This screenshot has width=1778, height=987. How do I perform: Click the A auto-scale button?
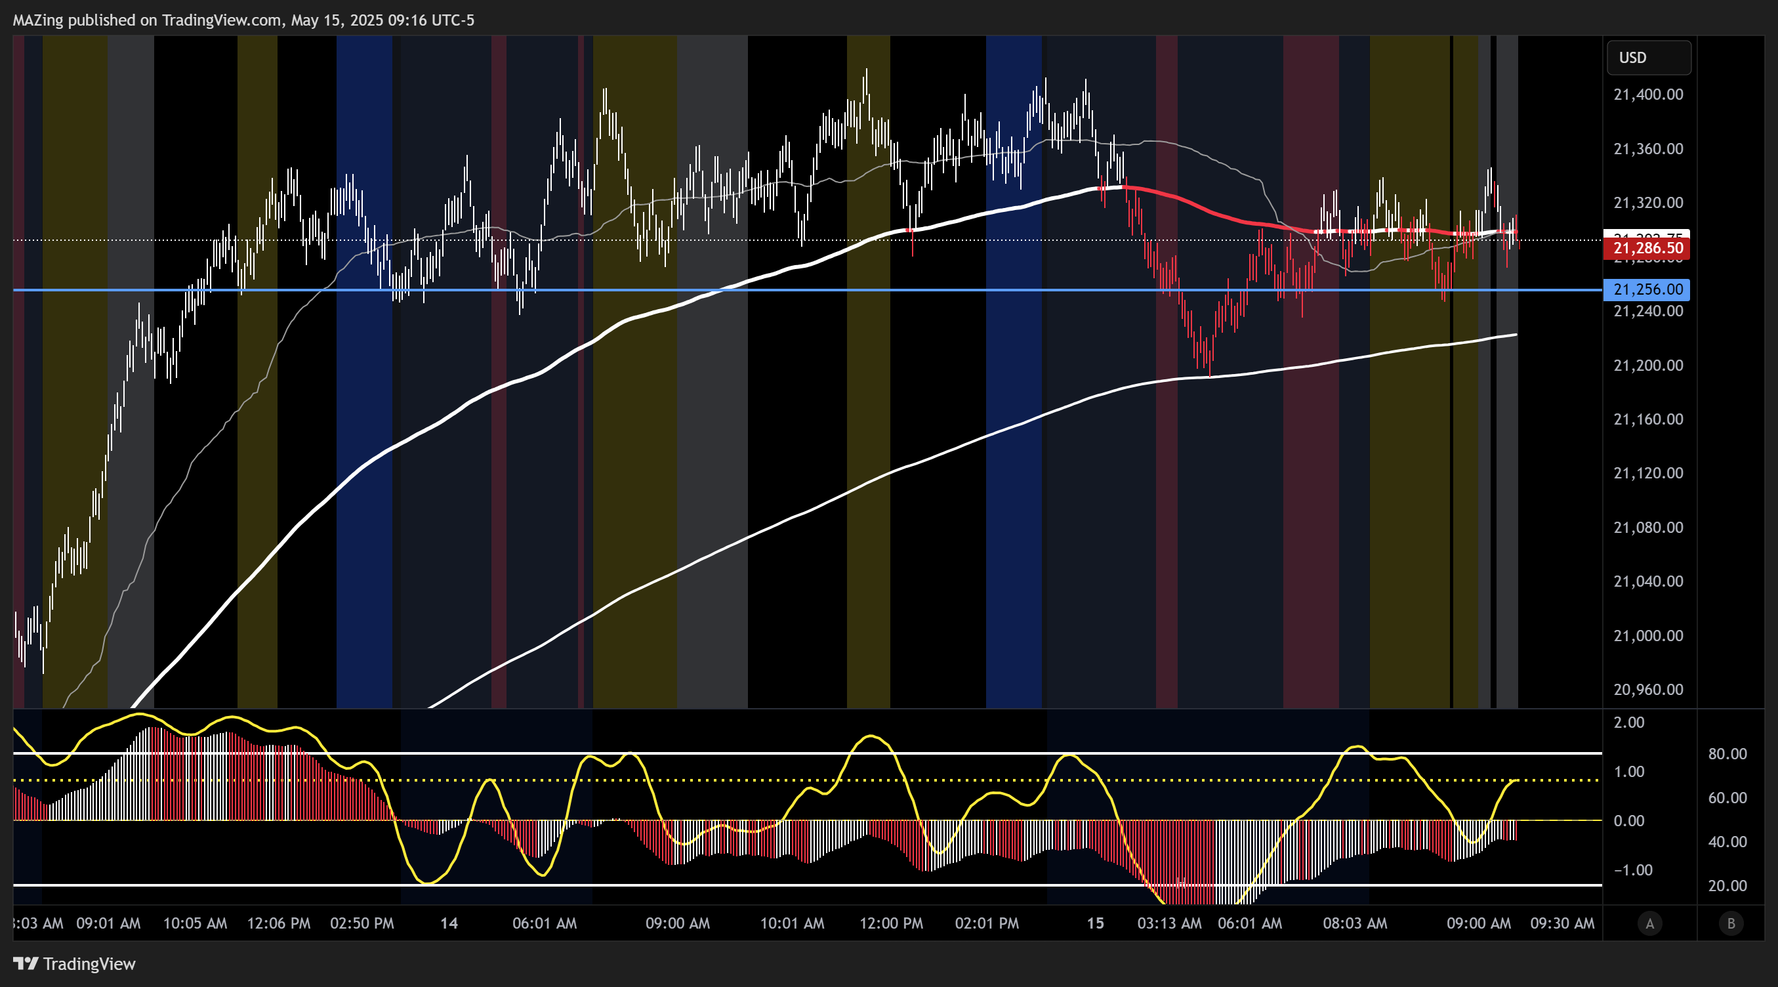(x=1649, y=923)
